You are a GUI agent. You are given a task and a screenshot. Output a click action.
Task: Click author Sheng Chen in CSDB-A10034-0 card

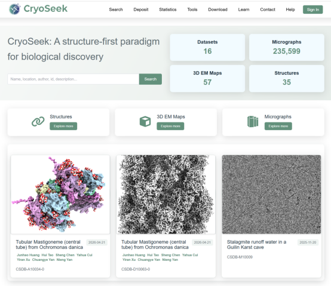coord(65,255)
